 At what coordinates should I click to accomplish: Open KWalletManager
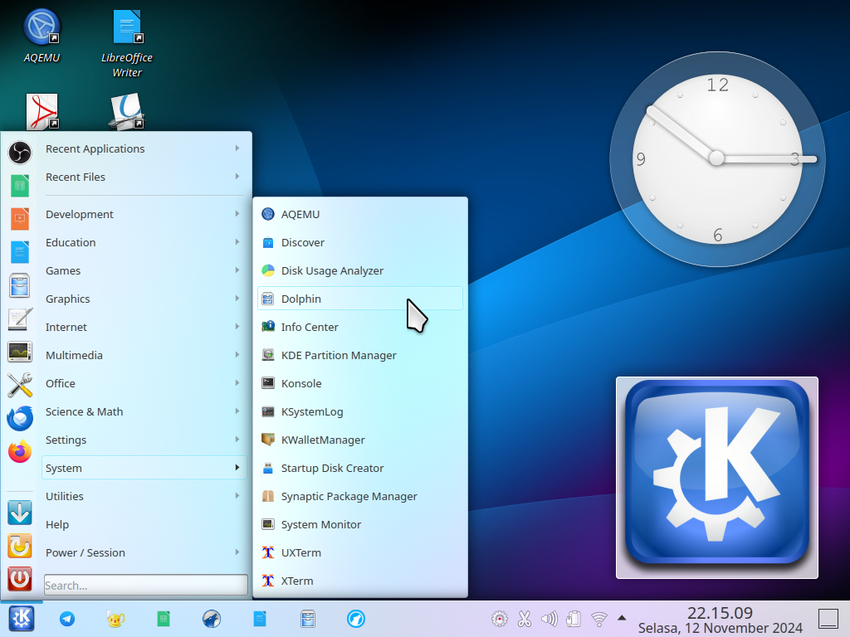pos(360,440)
